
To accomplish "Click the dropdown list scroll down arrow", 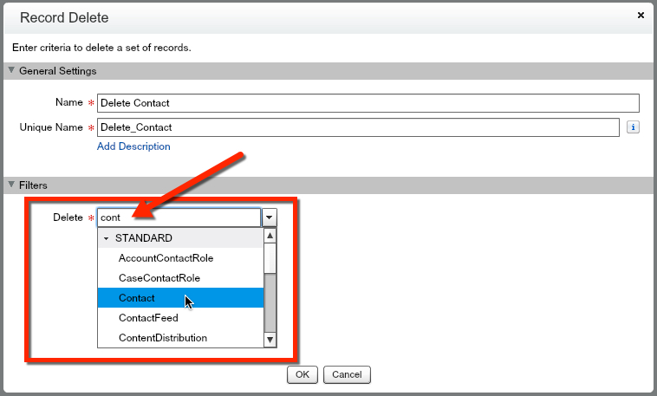I will [270, 340].
